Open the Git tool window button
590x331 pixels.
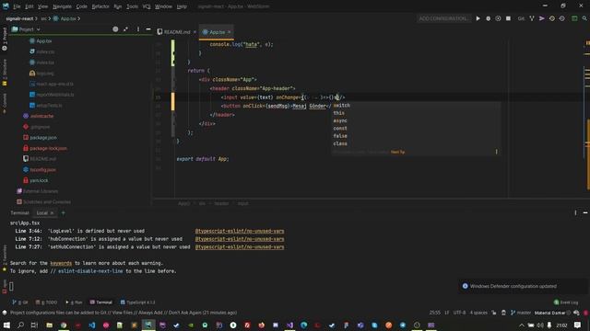tap(20, 302)
